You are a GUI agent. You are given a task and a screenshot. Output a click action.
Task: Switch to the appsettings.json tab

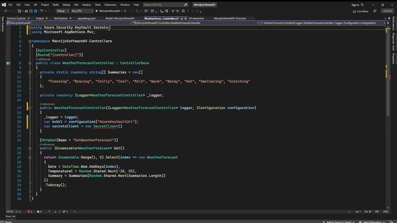[87, 19]
